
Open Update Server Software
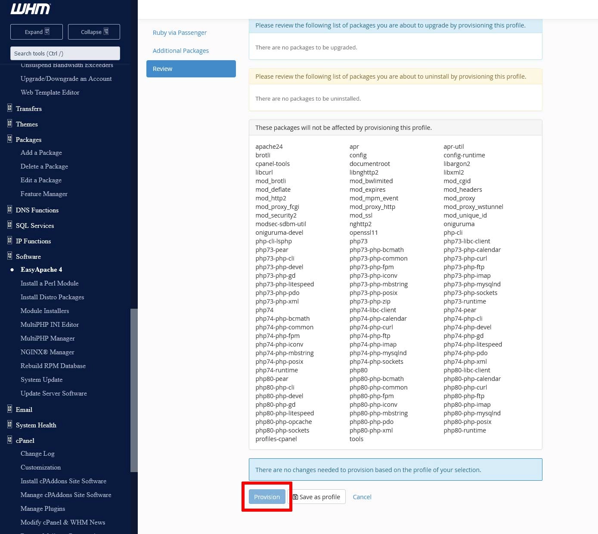pos(54,393)
